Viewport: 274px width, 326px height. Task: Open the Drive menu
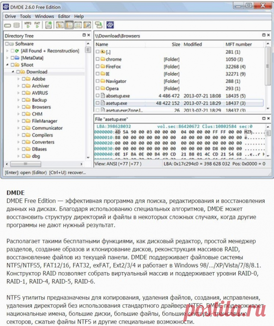[10, 16]
